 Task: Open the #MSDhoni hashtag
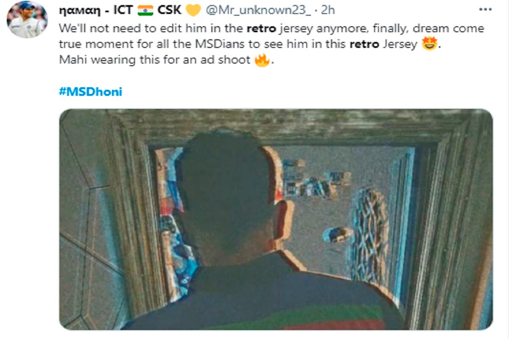pos(90,92)
